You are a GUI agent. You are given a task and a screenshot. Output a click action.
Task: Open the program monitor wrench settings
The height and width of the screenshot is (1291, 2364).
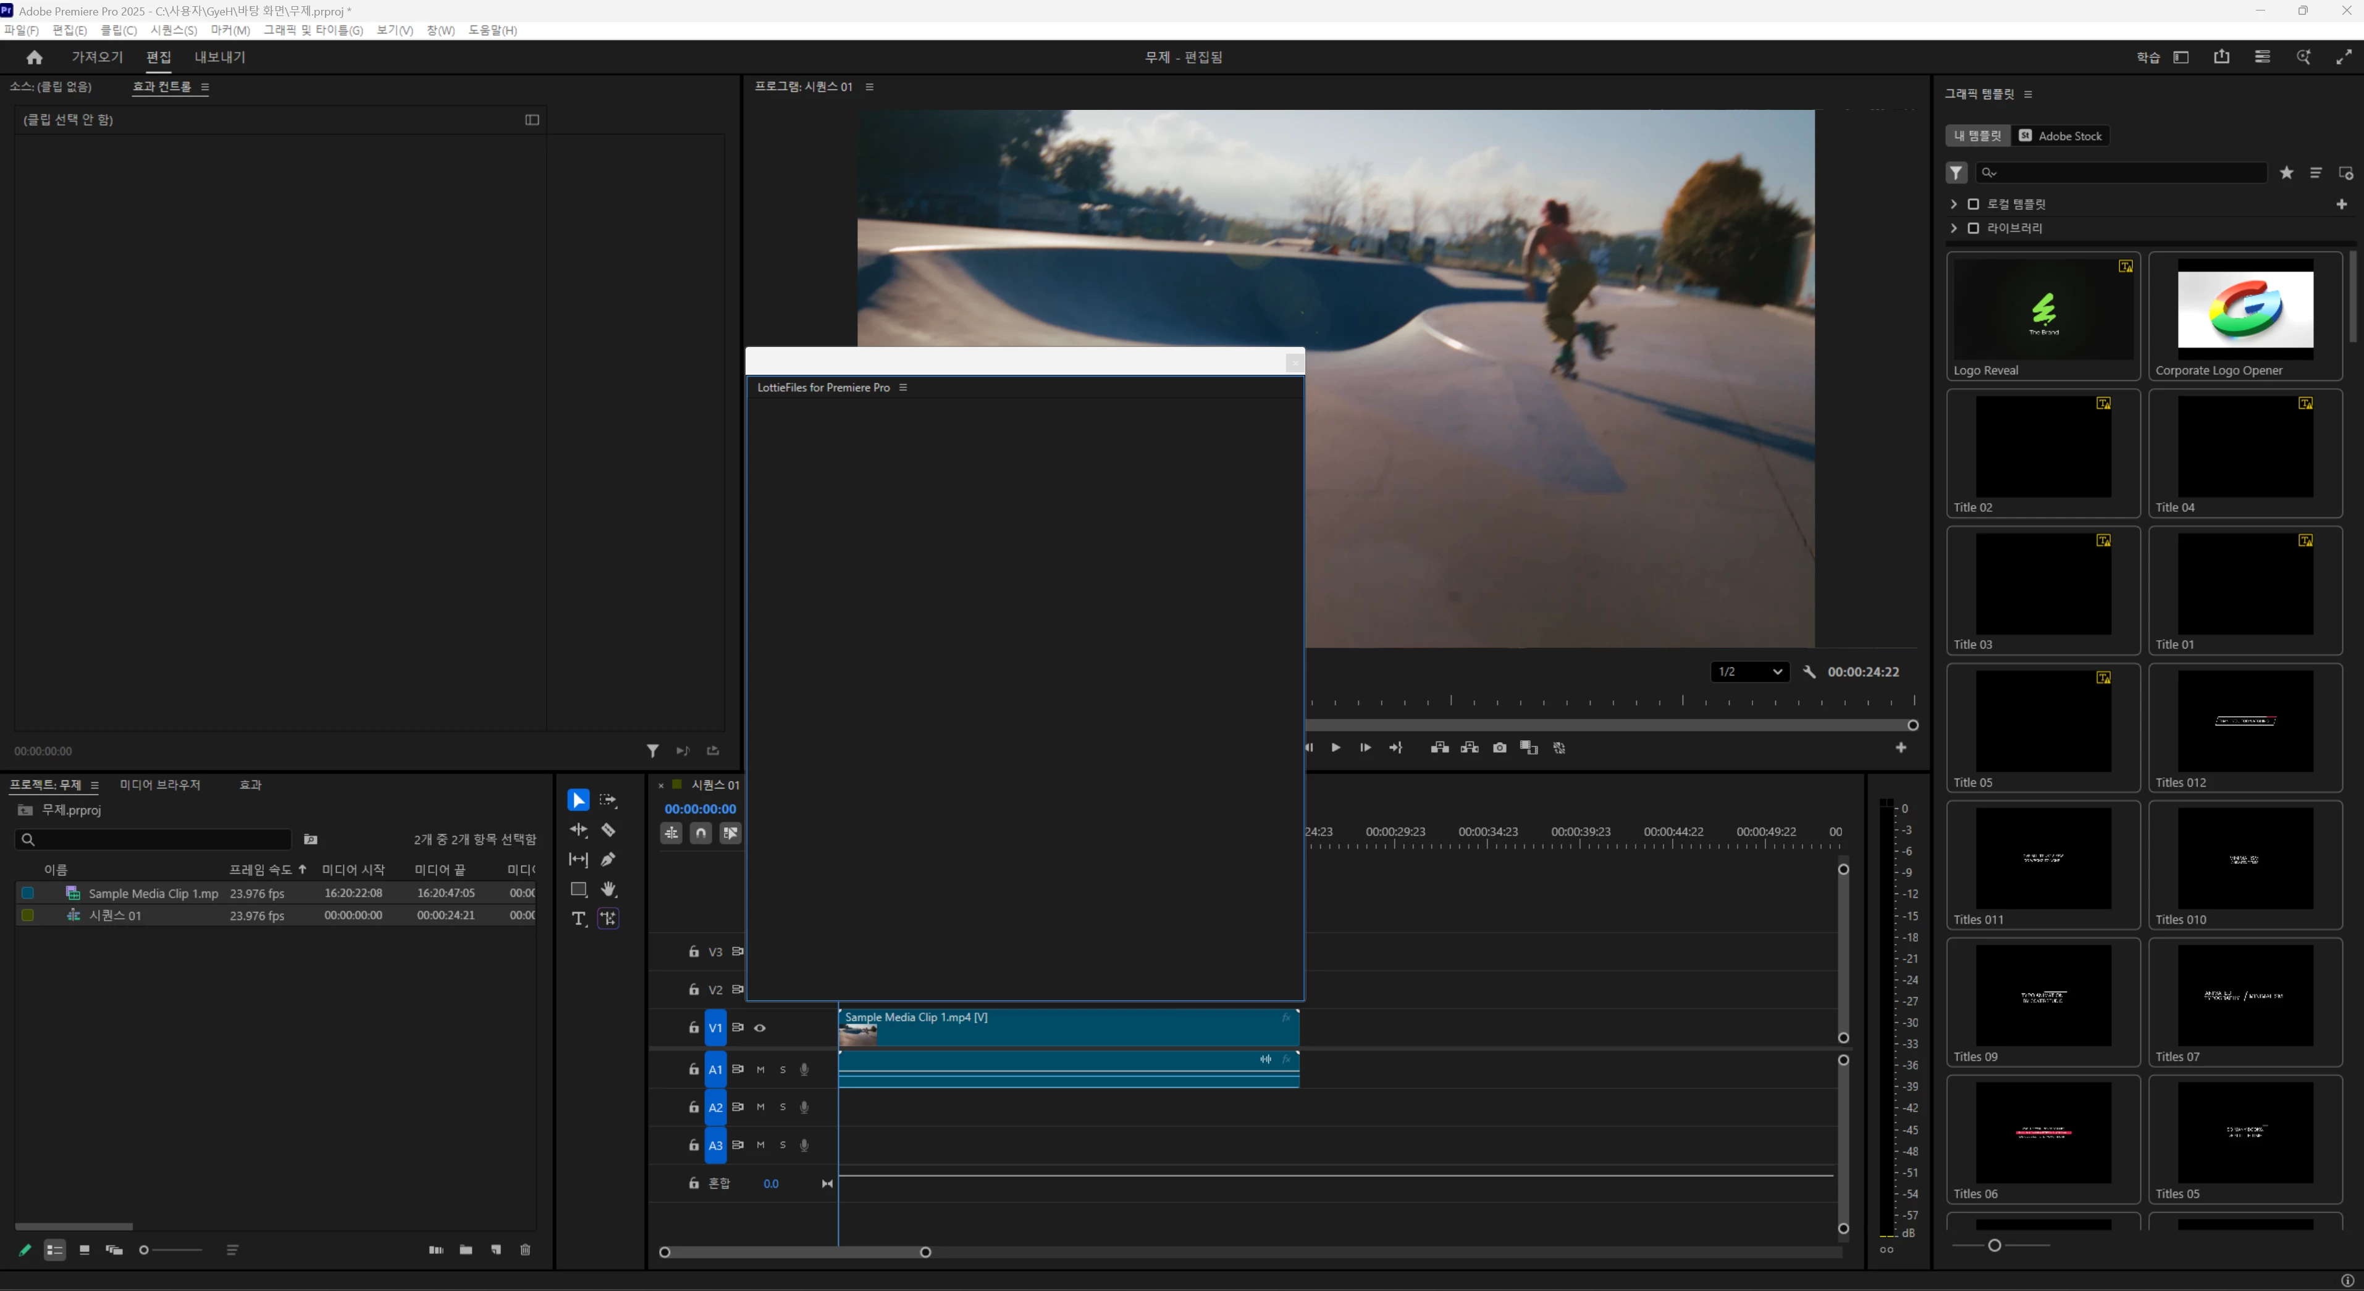click(1809, 672)
